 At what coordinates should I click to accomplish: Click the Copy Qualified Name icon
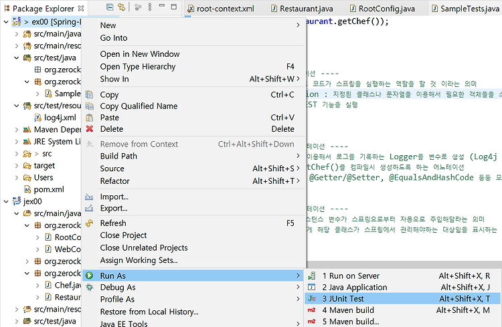89,106
